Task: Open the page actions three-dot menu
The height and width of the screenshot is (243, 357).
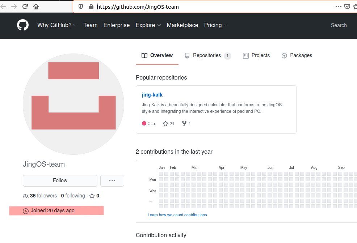Action: (338, 7)
